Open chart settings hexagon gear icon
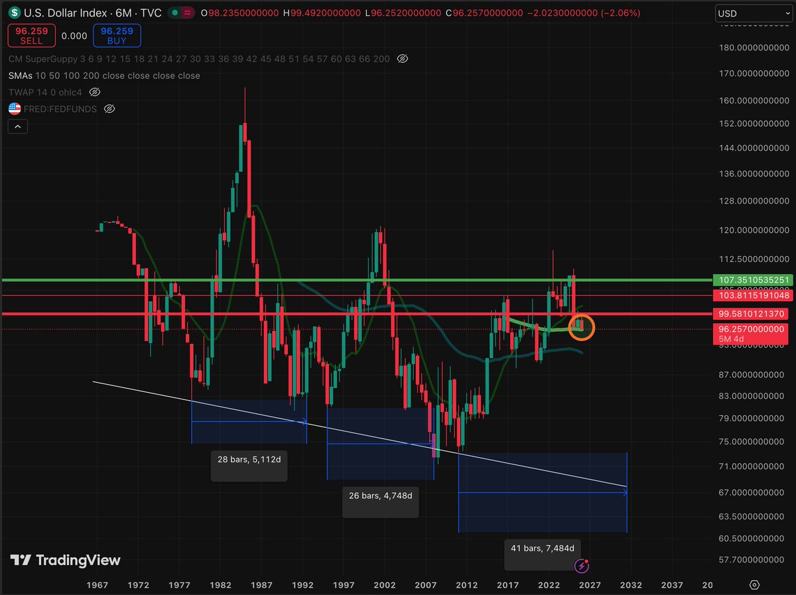 click(x=754, y=585)
